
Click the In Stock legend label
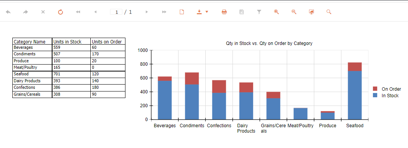390,96
